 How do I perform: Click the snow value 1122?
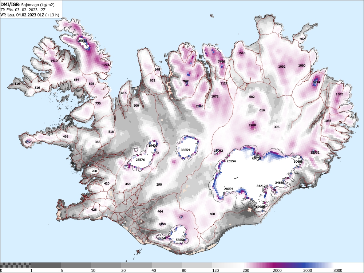[224, 83]
